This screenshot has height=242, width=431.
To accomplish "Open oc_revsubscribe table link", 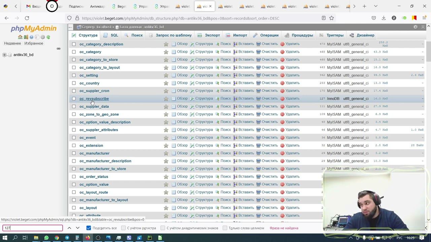I will (94, 98).
